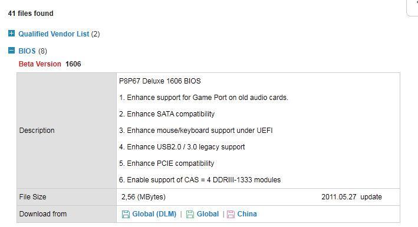Image resolution: width=418 pixels, height=227 pixels.
Task: Collapse the BIOS section minus icon
Action: tap(11, 50)
